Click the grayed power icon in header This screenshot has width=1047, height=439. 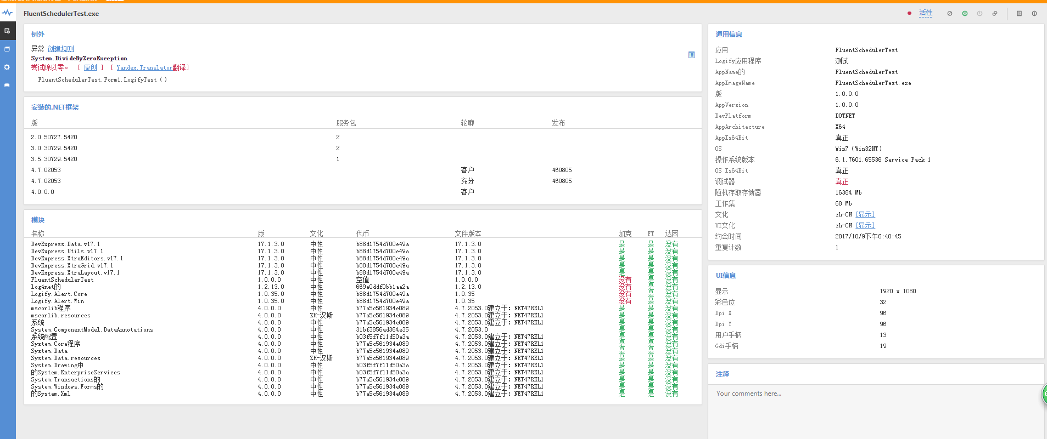coord(979,14)
